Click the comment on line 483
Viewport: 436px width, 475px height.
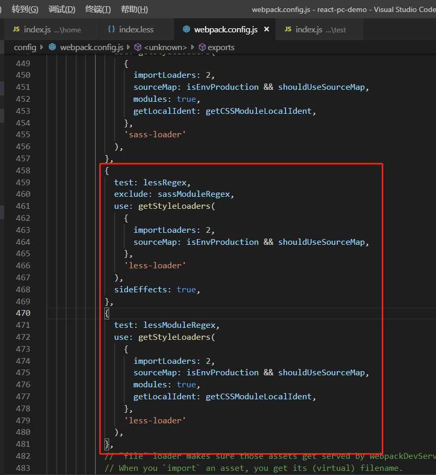point(253,468)
